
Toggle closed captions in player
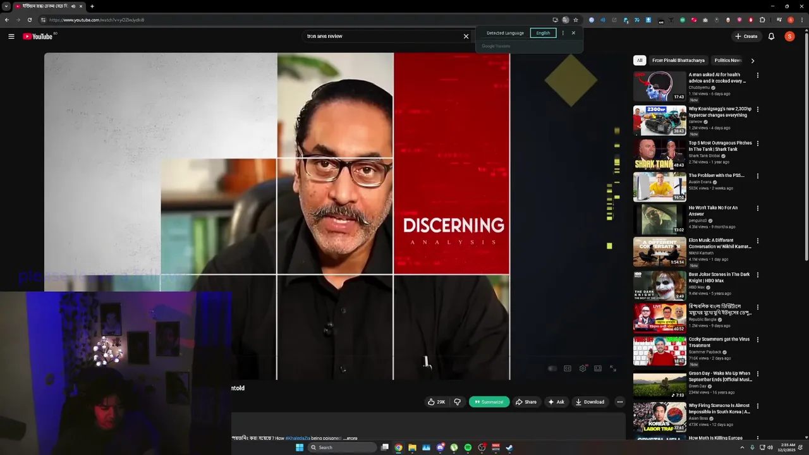[568, 368]
